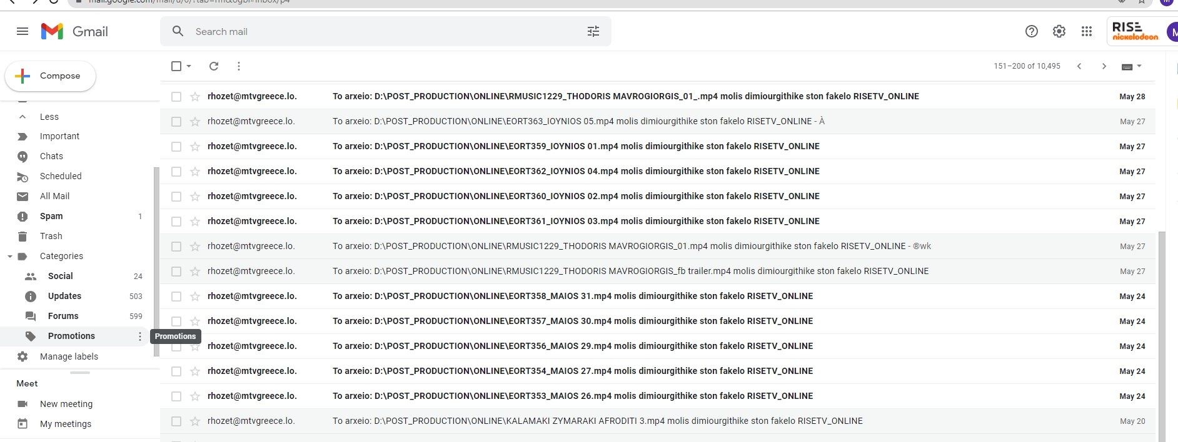Open the main menu hamburger icon
Image resolution: width=1178 pixels, height=442 pixels.
[x=23, y=31]
